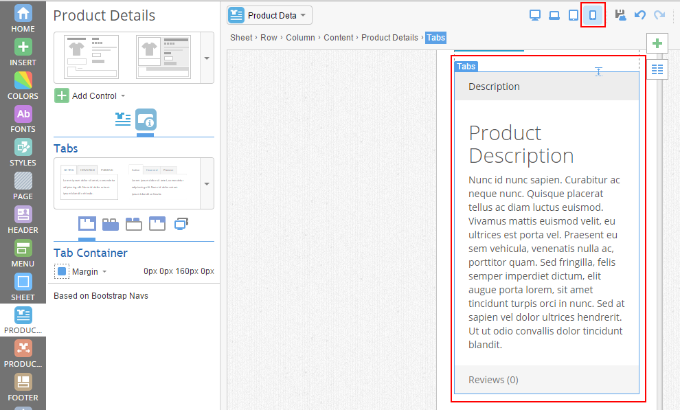
Task: Select the first tab container style icon
Action: coord(87,224)
